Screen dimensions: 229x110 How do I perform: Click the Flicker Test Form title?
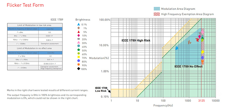[x=25, y=5]
